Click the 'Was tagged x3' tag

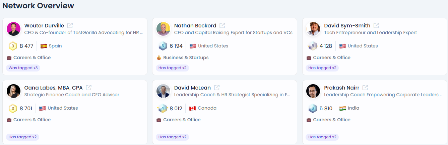[23, 68]
